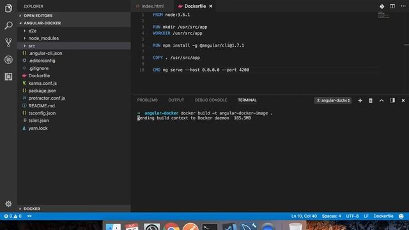Screen dimensions: 409x230
Task: Open the Search view in activity bar
Action: (8, 26)
